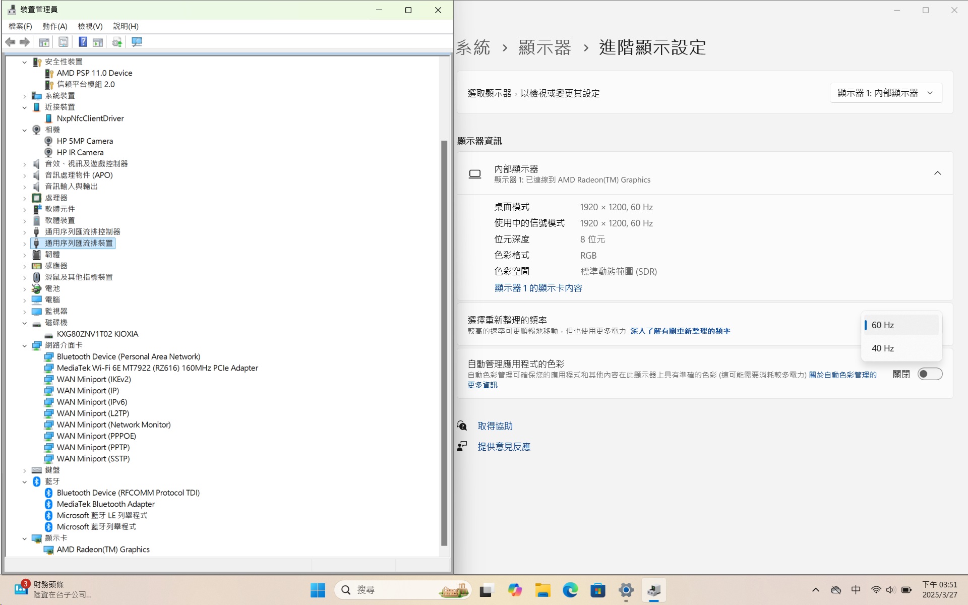Select WAN Miniport (PPPOE) entry
The width and height of the screenshot is (968, 605).
[x=96, y=436]
